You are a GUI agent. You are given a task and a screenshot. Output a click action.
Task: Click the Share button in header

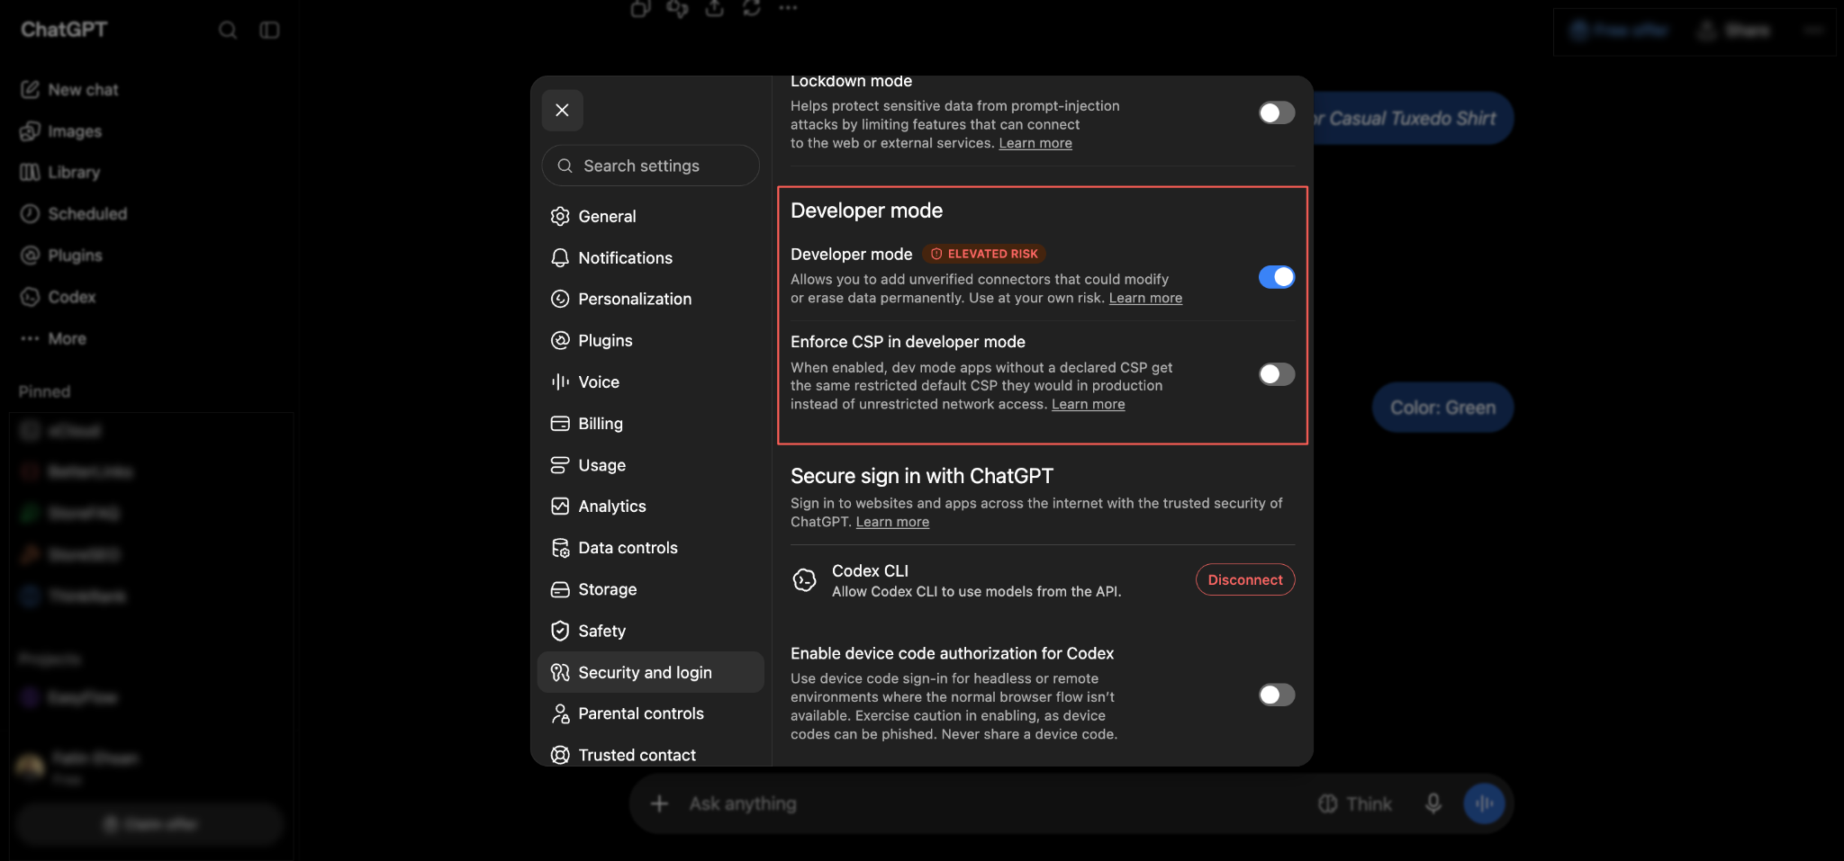pyautogui.click(x=1733, y=31)
